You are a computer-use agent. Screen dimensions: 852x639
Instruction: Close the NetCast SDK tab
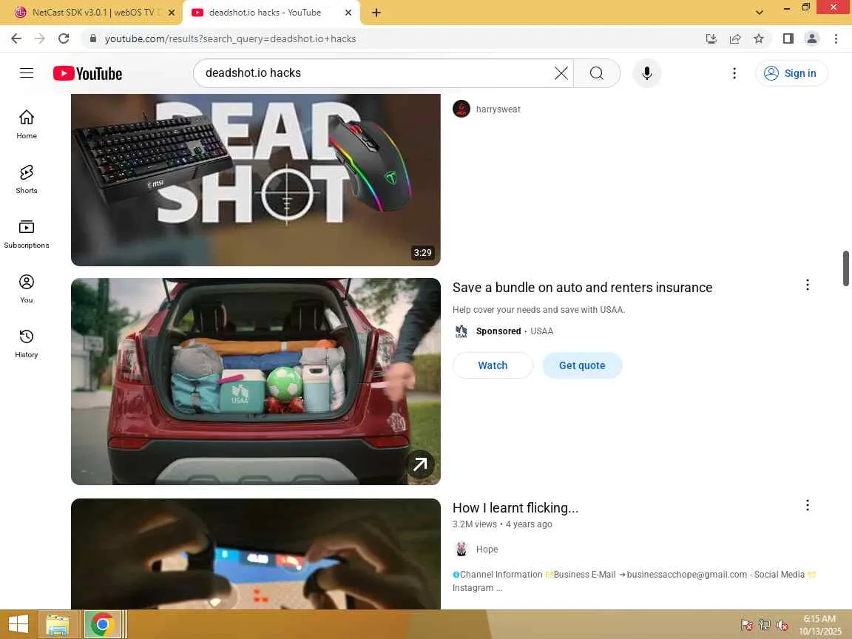(x=172, y=12)
